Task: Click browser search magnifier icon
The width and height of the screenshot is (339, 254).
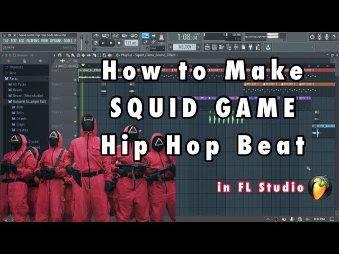Action: pyautogui.click(x=14, y=55)
